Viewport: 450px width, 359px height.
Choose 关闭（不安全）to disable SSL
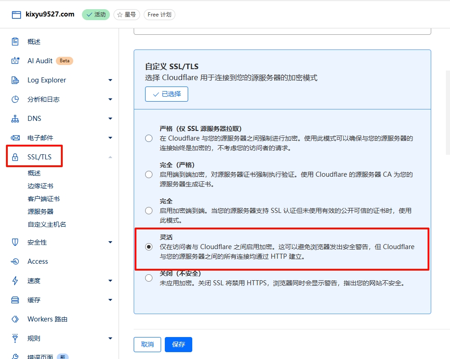tap(149, 277)
